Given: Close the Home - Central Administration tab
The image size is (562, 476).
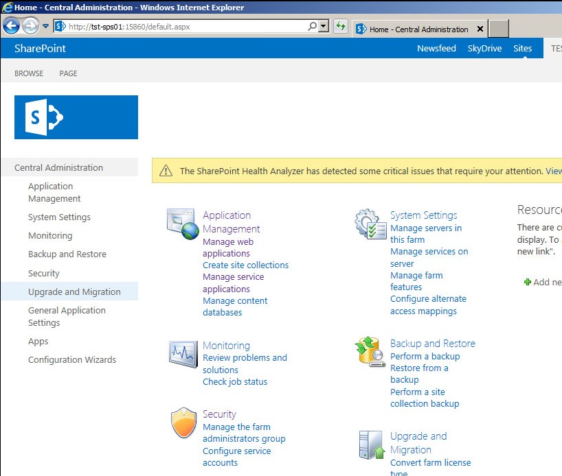Looking at the screenshot, I should pyautogui.click(x=480, y=29).
